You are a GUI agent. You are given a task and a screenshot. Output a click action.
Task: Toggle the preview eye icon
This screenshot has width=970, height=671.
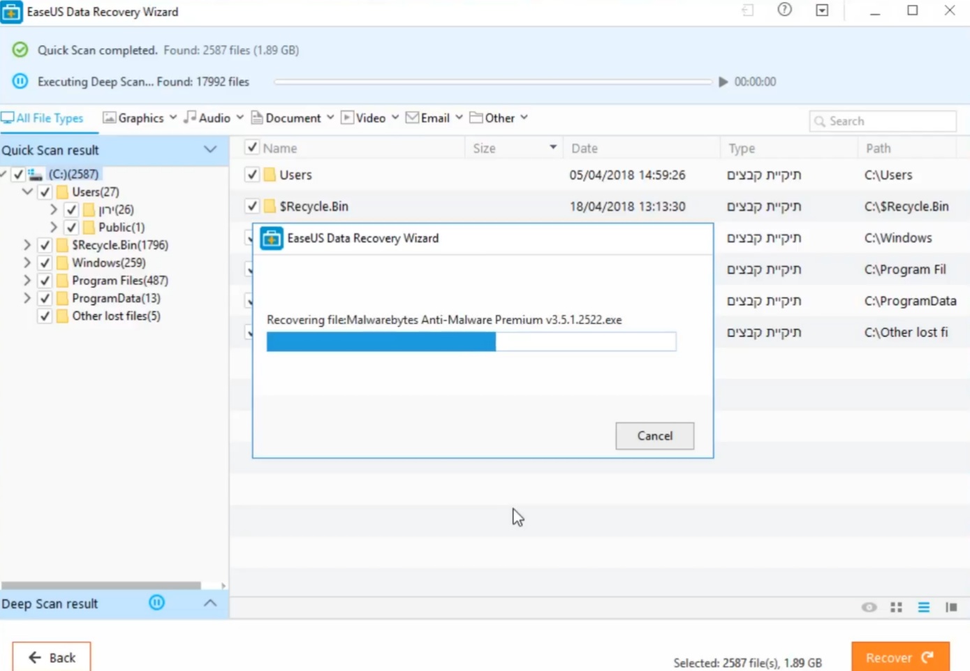(869, 607)
